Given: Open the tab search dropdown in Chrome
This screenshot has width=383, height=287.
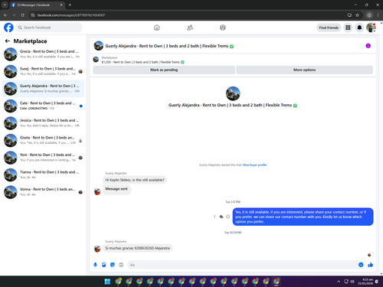Looking at the screenshot, I should coord(5,5).
